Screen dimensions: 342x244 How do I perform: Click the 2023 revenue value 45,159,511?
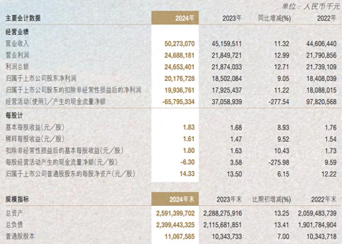[227, 44]
